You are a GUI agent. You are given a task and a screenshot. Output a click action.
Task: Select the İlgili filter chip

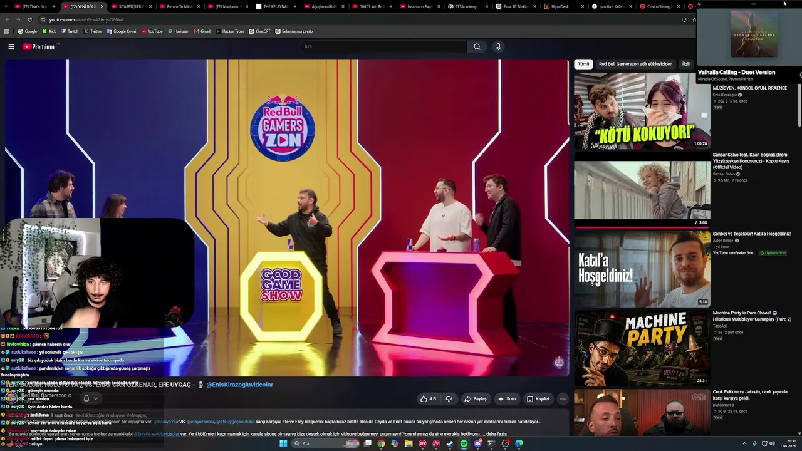coord(686,64)
